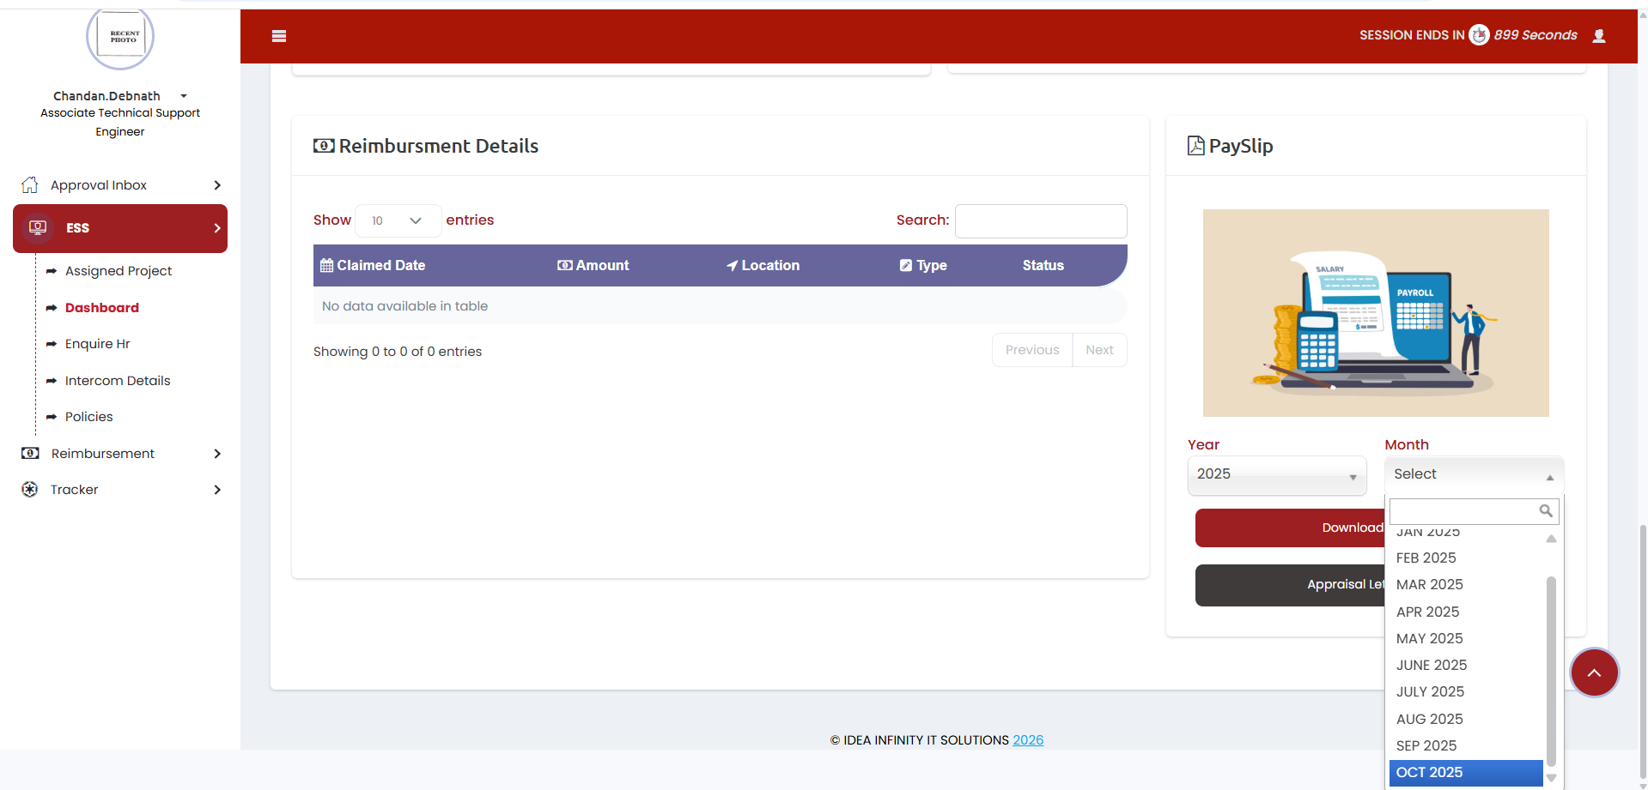Click the Appraisal Letter button
Viewport: 1648px width, 790px height.
[x=1290, y=585]
